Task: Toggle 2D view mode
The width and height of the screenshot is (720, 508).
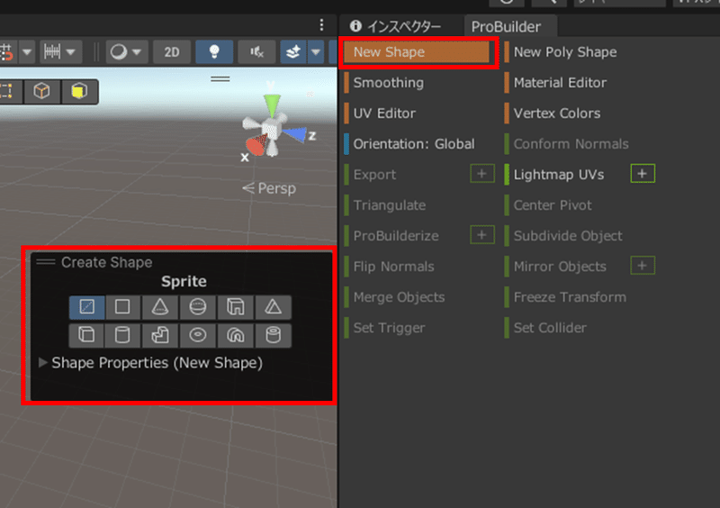Action: (172, 52)
